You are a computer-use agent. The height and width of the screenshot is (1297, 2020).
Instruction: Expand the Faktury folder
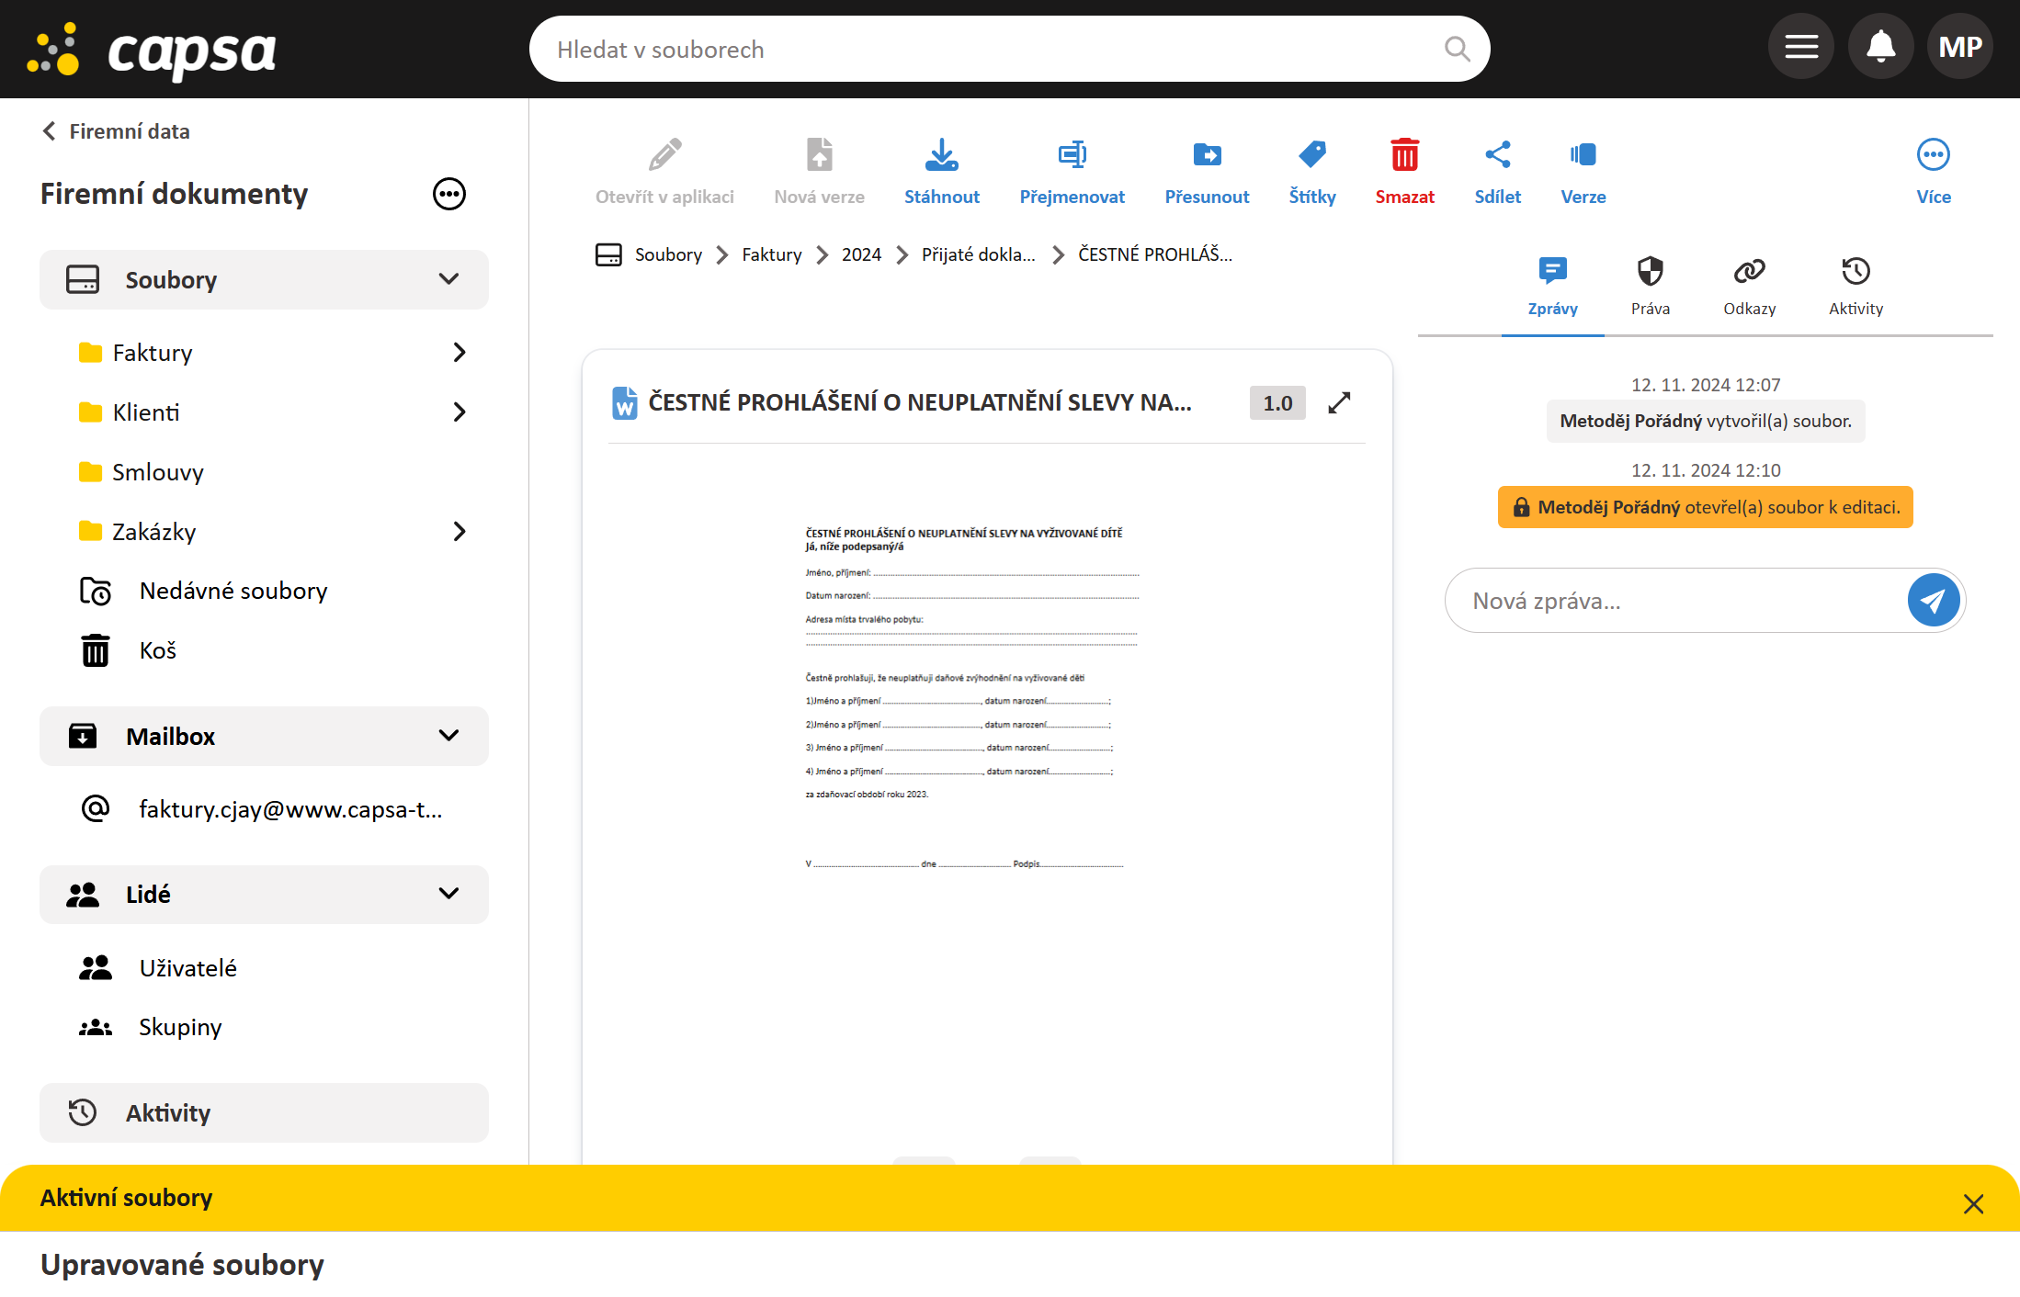tap(460, 353)
